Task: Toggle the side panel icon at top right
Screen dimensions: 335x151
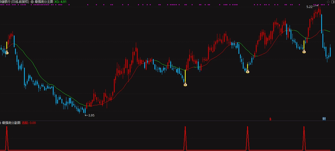Action: point(332,2)
